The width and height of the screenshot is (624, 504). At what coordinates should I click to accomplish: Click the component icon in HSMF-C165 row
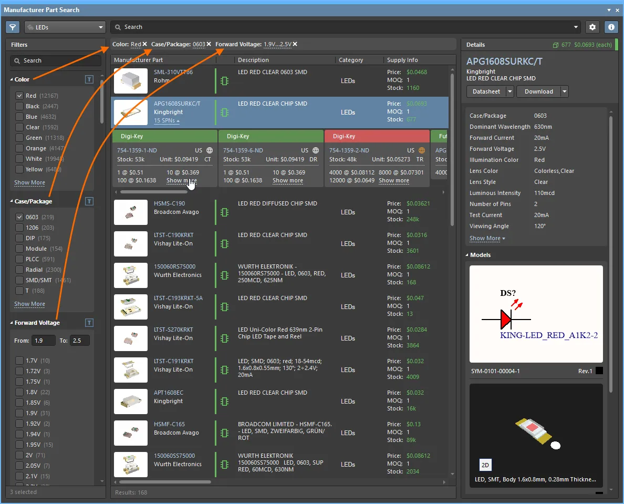pyautogui.click(x=224, y=433)
